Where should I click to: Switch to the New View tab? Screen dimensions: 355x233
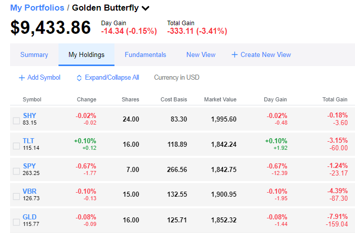201,54
